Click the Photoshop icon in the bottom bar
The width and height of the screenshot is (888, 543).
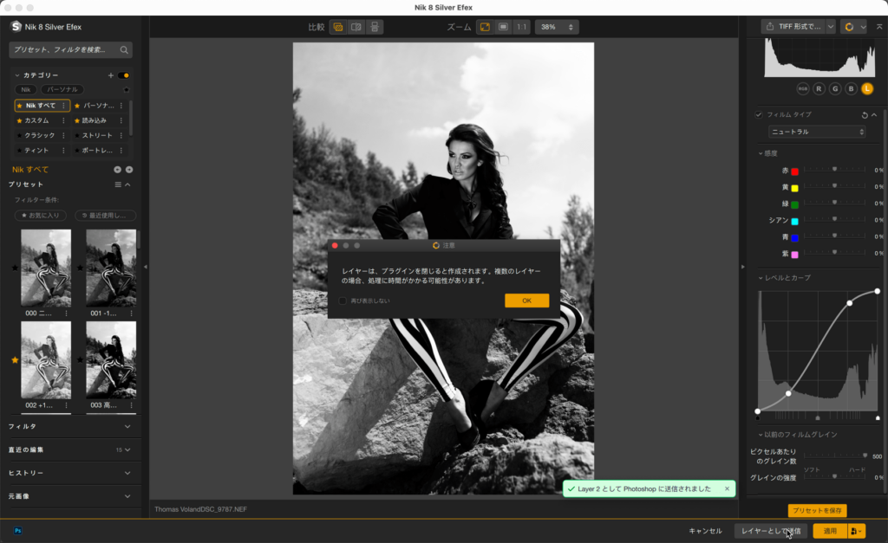pos(18,531)
